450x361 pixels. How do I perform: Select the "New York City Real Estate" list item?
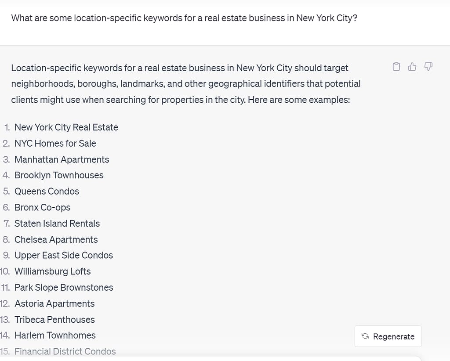coord(66,127)
